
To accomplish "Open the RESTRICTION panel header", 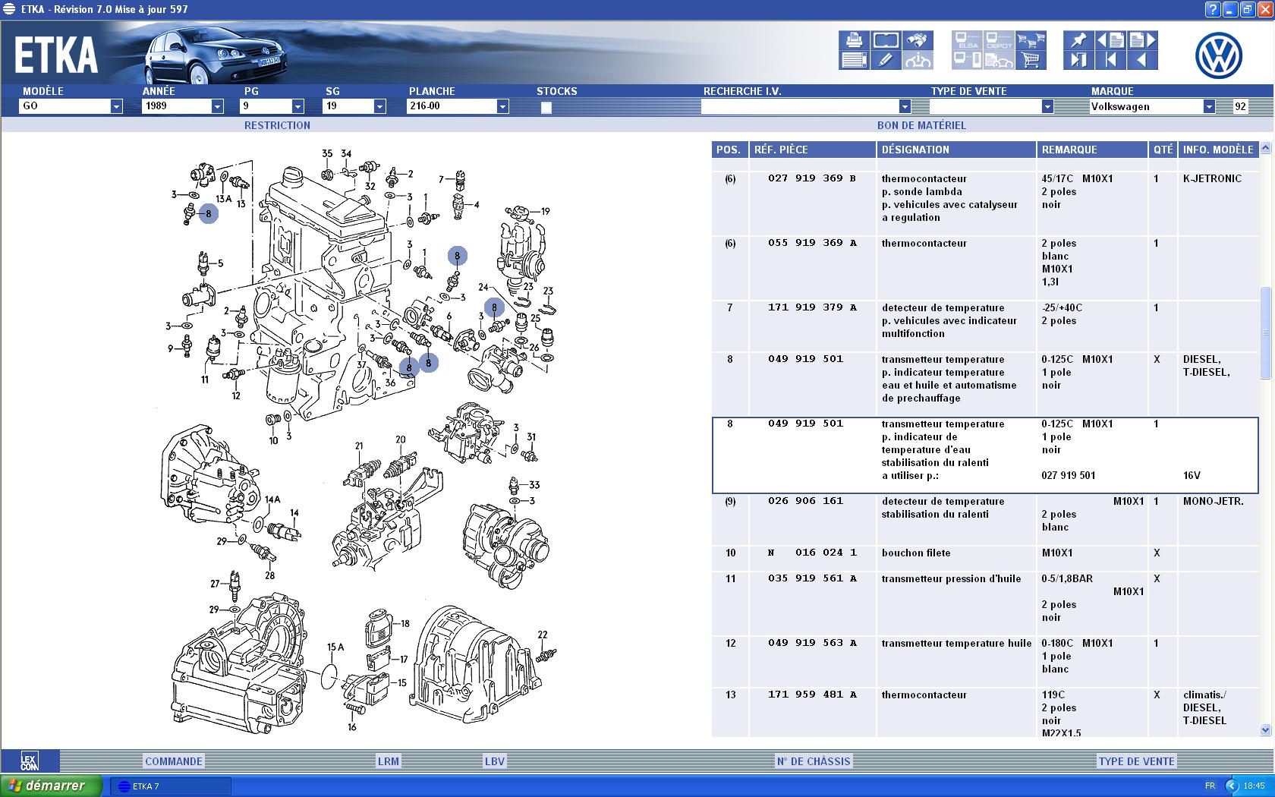I will pos(277,125).
